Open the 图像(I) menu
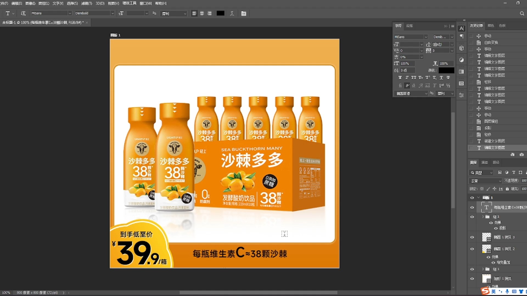This screenshot has width=527, height=296. click(x=30, y=3)
